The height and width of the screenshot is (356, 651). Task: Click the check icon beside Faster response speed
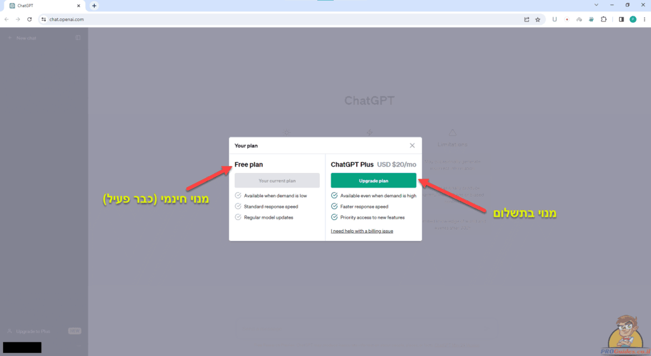coord(334,206)
